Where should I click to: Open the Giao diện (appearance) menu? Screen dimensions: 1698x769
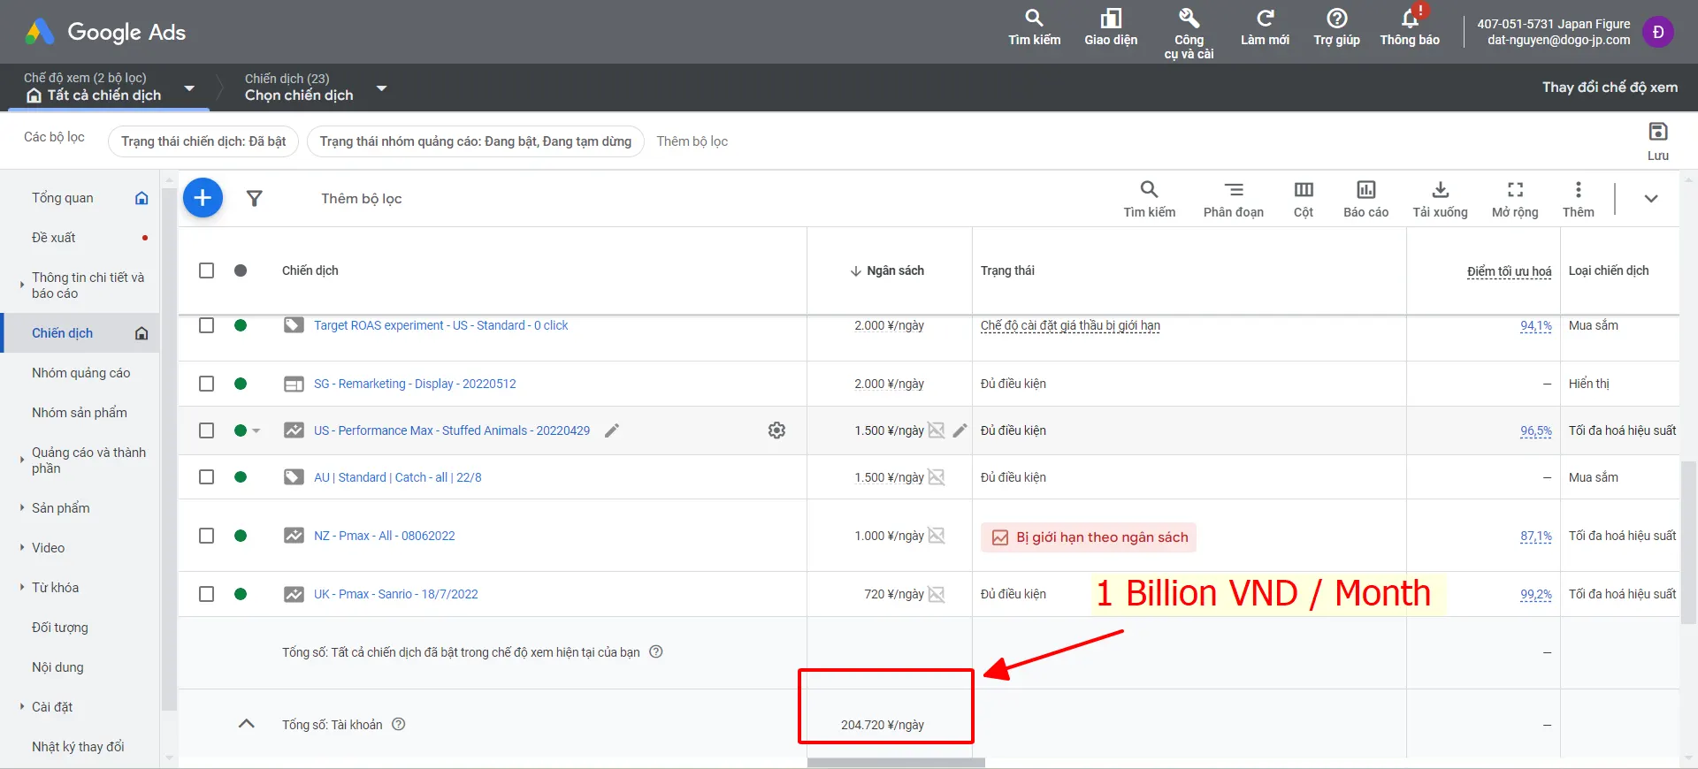(1111, 28)
